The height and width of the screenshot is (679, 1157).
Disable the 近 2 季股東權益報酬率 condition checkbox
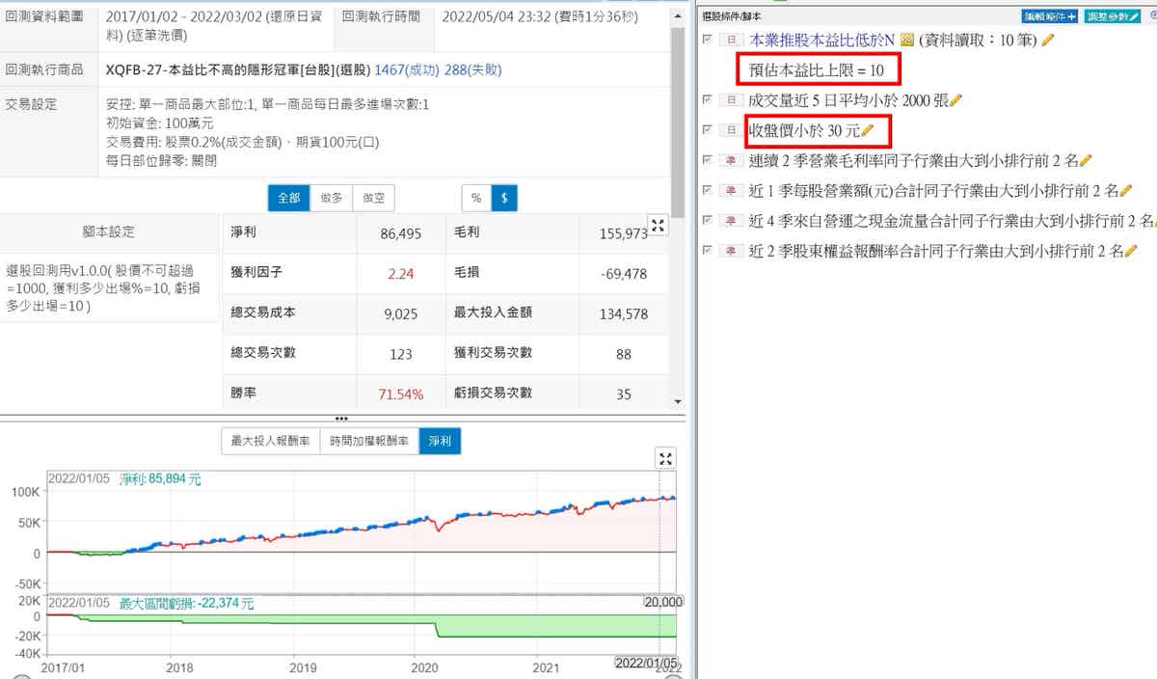point(709,251)
